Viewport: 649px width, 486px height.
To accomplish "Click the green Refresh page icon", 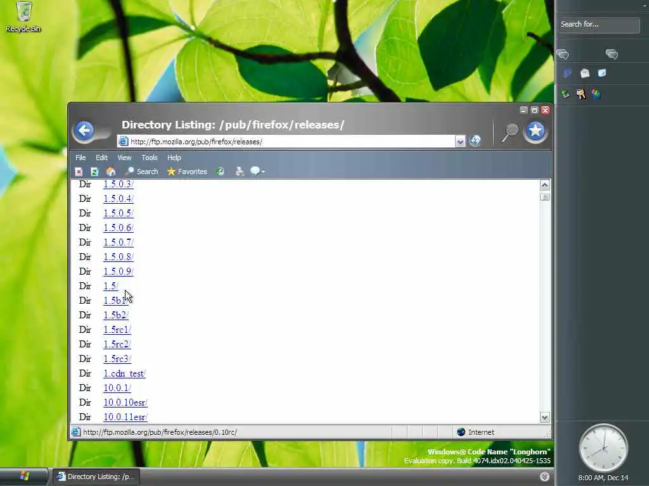I will (x=94, y=171).
